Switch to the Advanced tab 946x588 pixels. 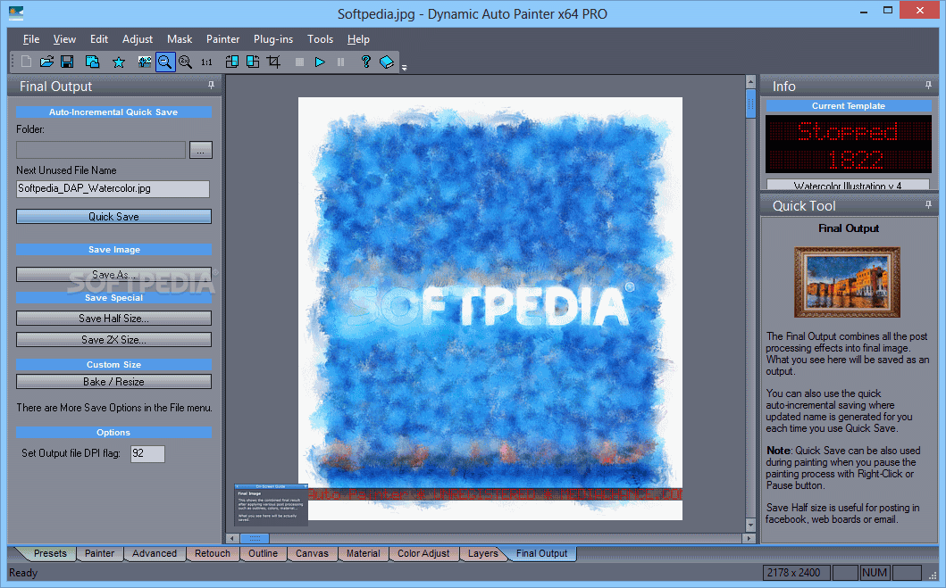click(x=155, y=553)
